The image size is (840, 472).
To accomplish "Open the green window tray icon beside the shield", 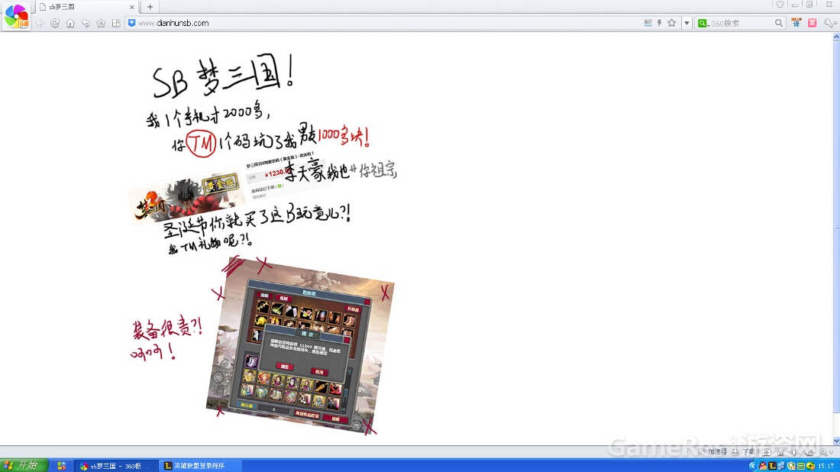I will point(800,466).
